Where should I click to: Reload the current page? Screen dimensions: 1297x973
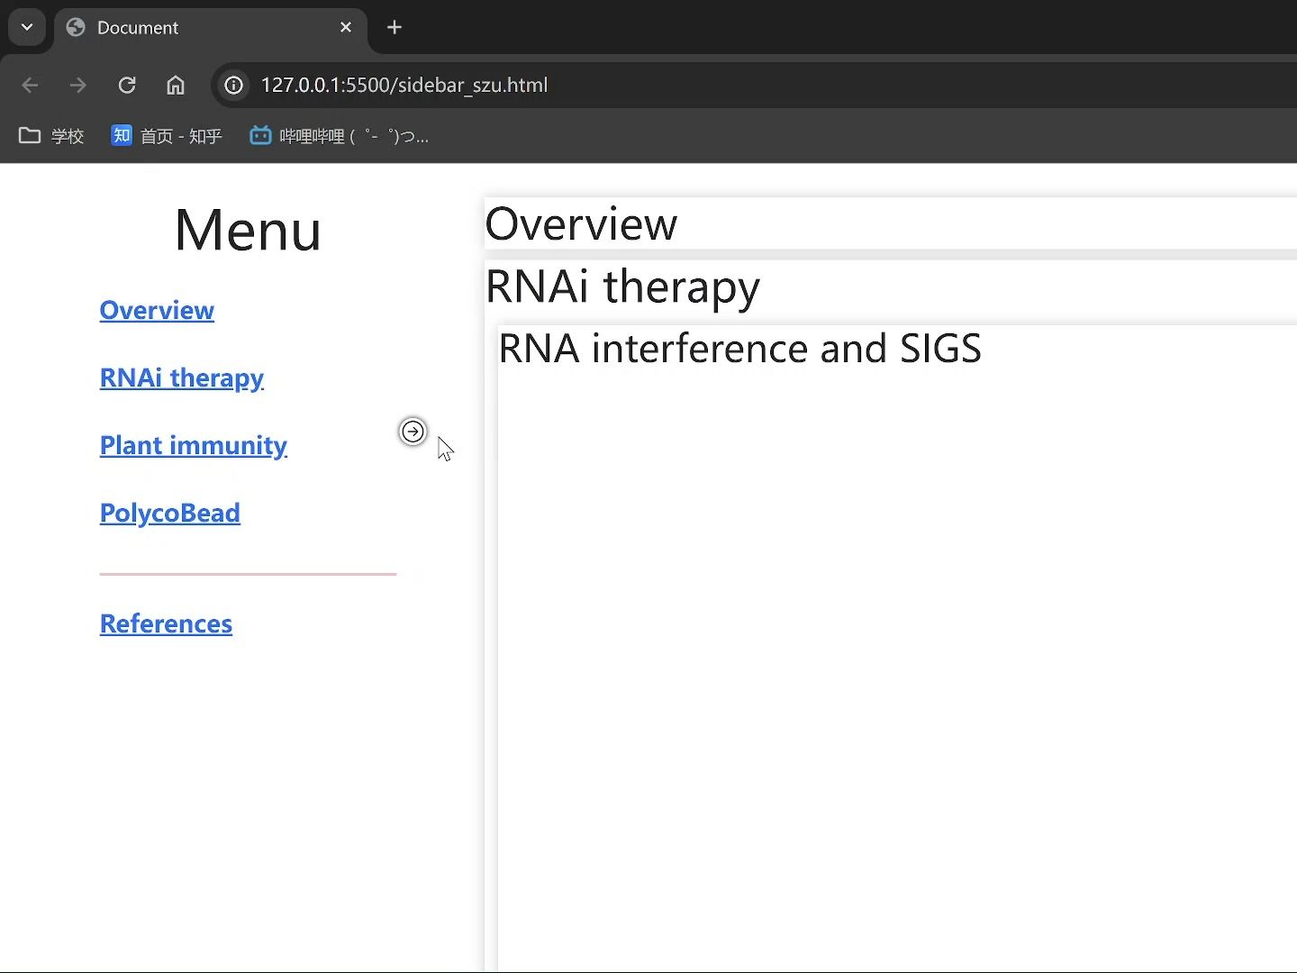point(127,85)
